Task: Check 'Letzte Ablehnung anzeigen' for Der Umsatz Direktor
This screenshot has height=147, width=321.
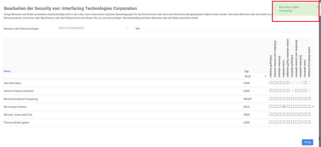Action: click(309, 106)
